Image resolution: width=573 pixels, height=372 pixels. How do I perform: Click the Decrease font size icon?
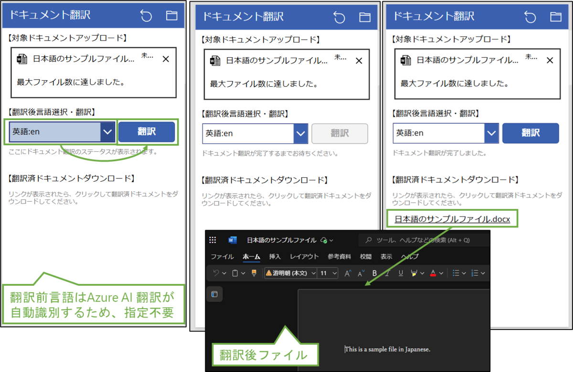point(361,273)
